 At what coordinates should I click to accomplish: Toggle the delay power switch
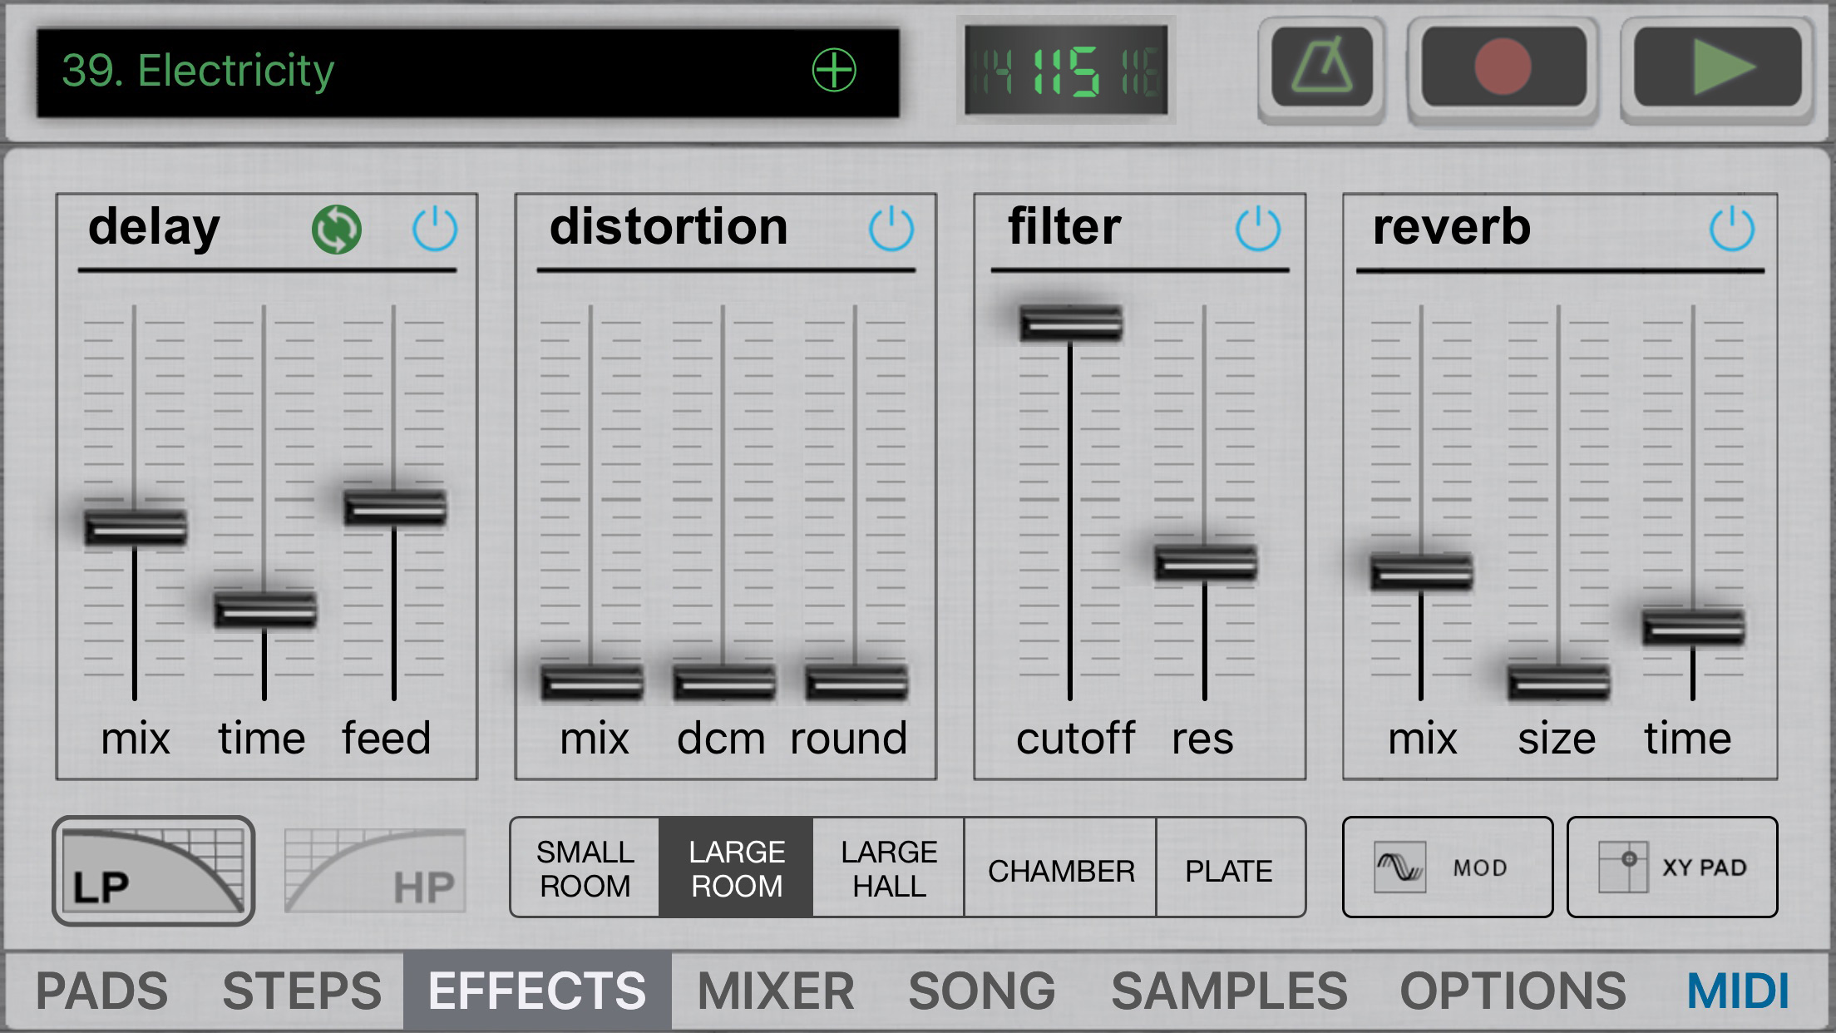tap(435, 229)
